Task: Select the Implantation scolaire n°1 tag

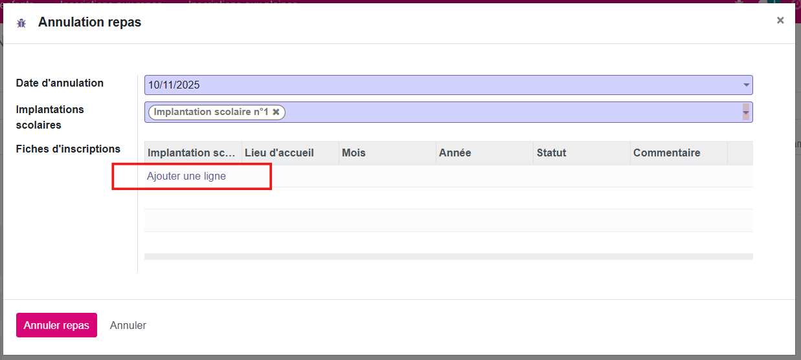Action: click(210, 112)
